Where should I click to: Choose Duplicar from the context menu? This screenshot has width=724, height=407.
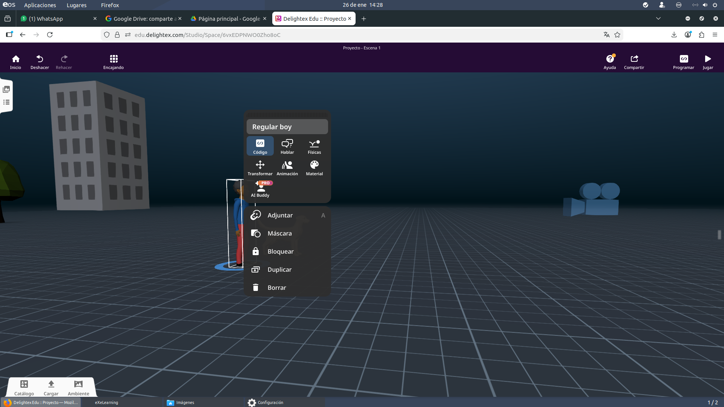(279, 269)
